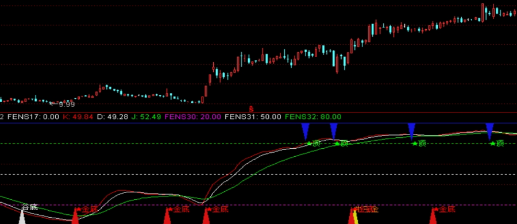Click the white 谷底 triangle marker
This screenshot has height=224, width=517.
22,217
